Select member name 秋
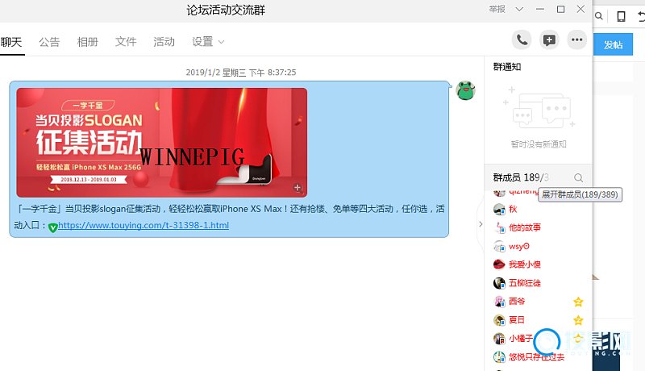 click(513, 209)
